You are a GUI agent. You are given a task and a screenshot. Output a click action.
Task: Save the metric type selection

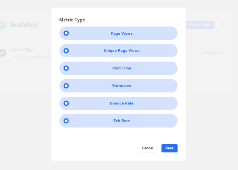[x=169, y=148]
